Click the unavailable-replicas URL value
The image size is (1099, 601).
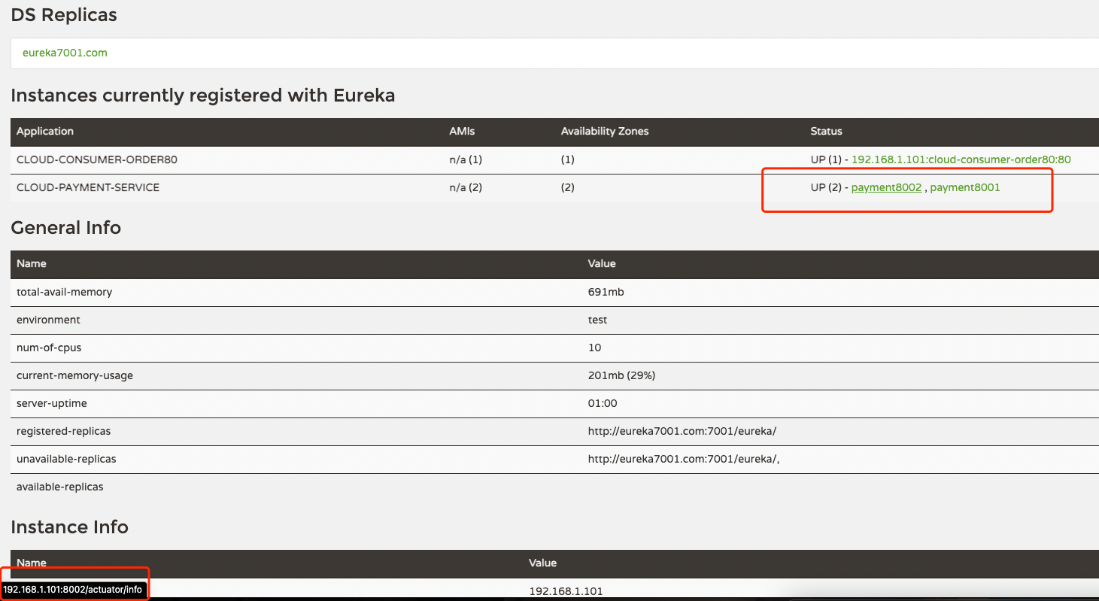tap(683, 459)
